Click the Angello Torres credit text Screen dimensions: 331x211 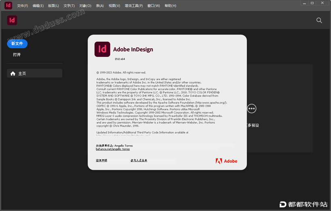coord(124,146)
